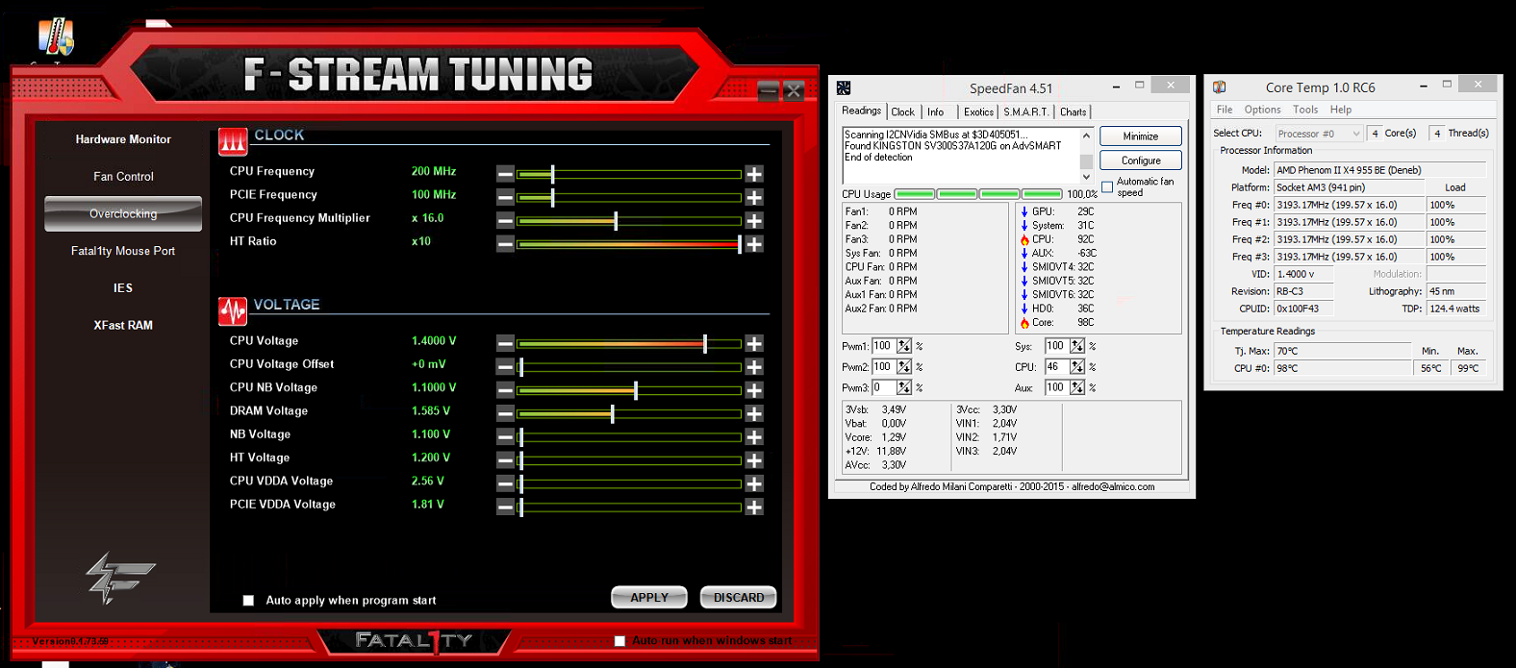Decrease CPU Voltage with minus button
The image size is (1516, 668).
(505, 343)
